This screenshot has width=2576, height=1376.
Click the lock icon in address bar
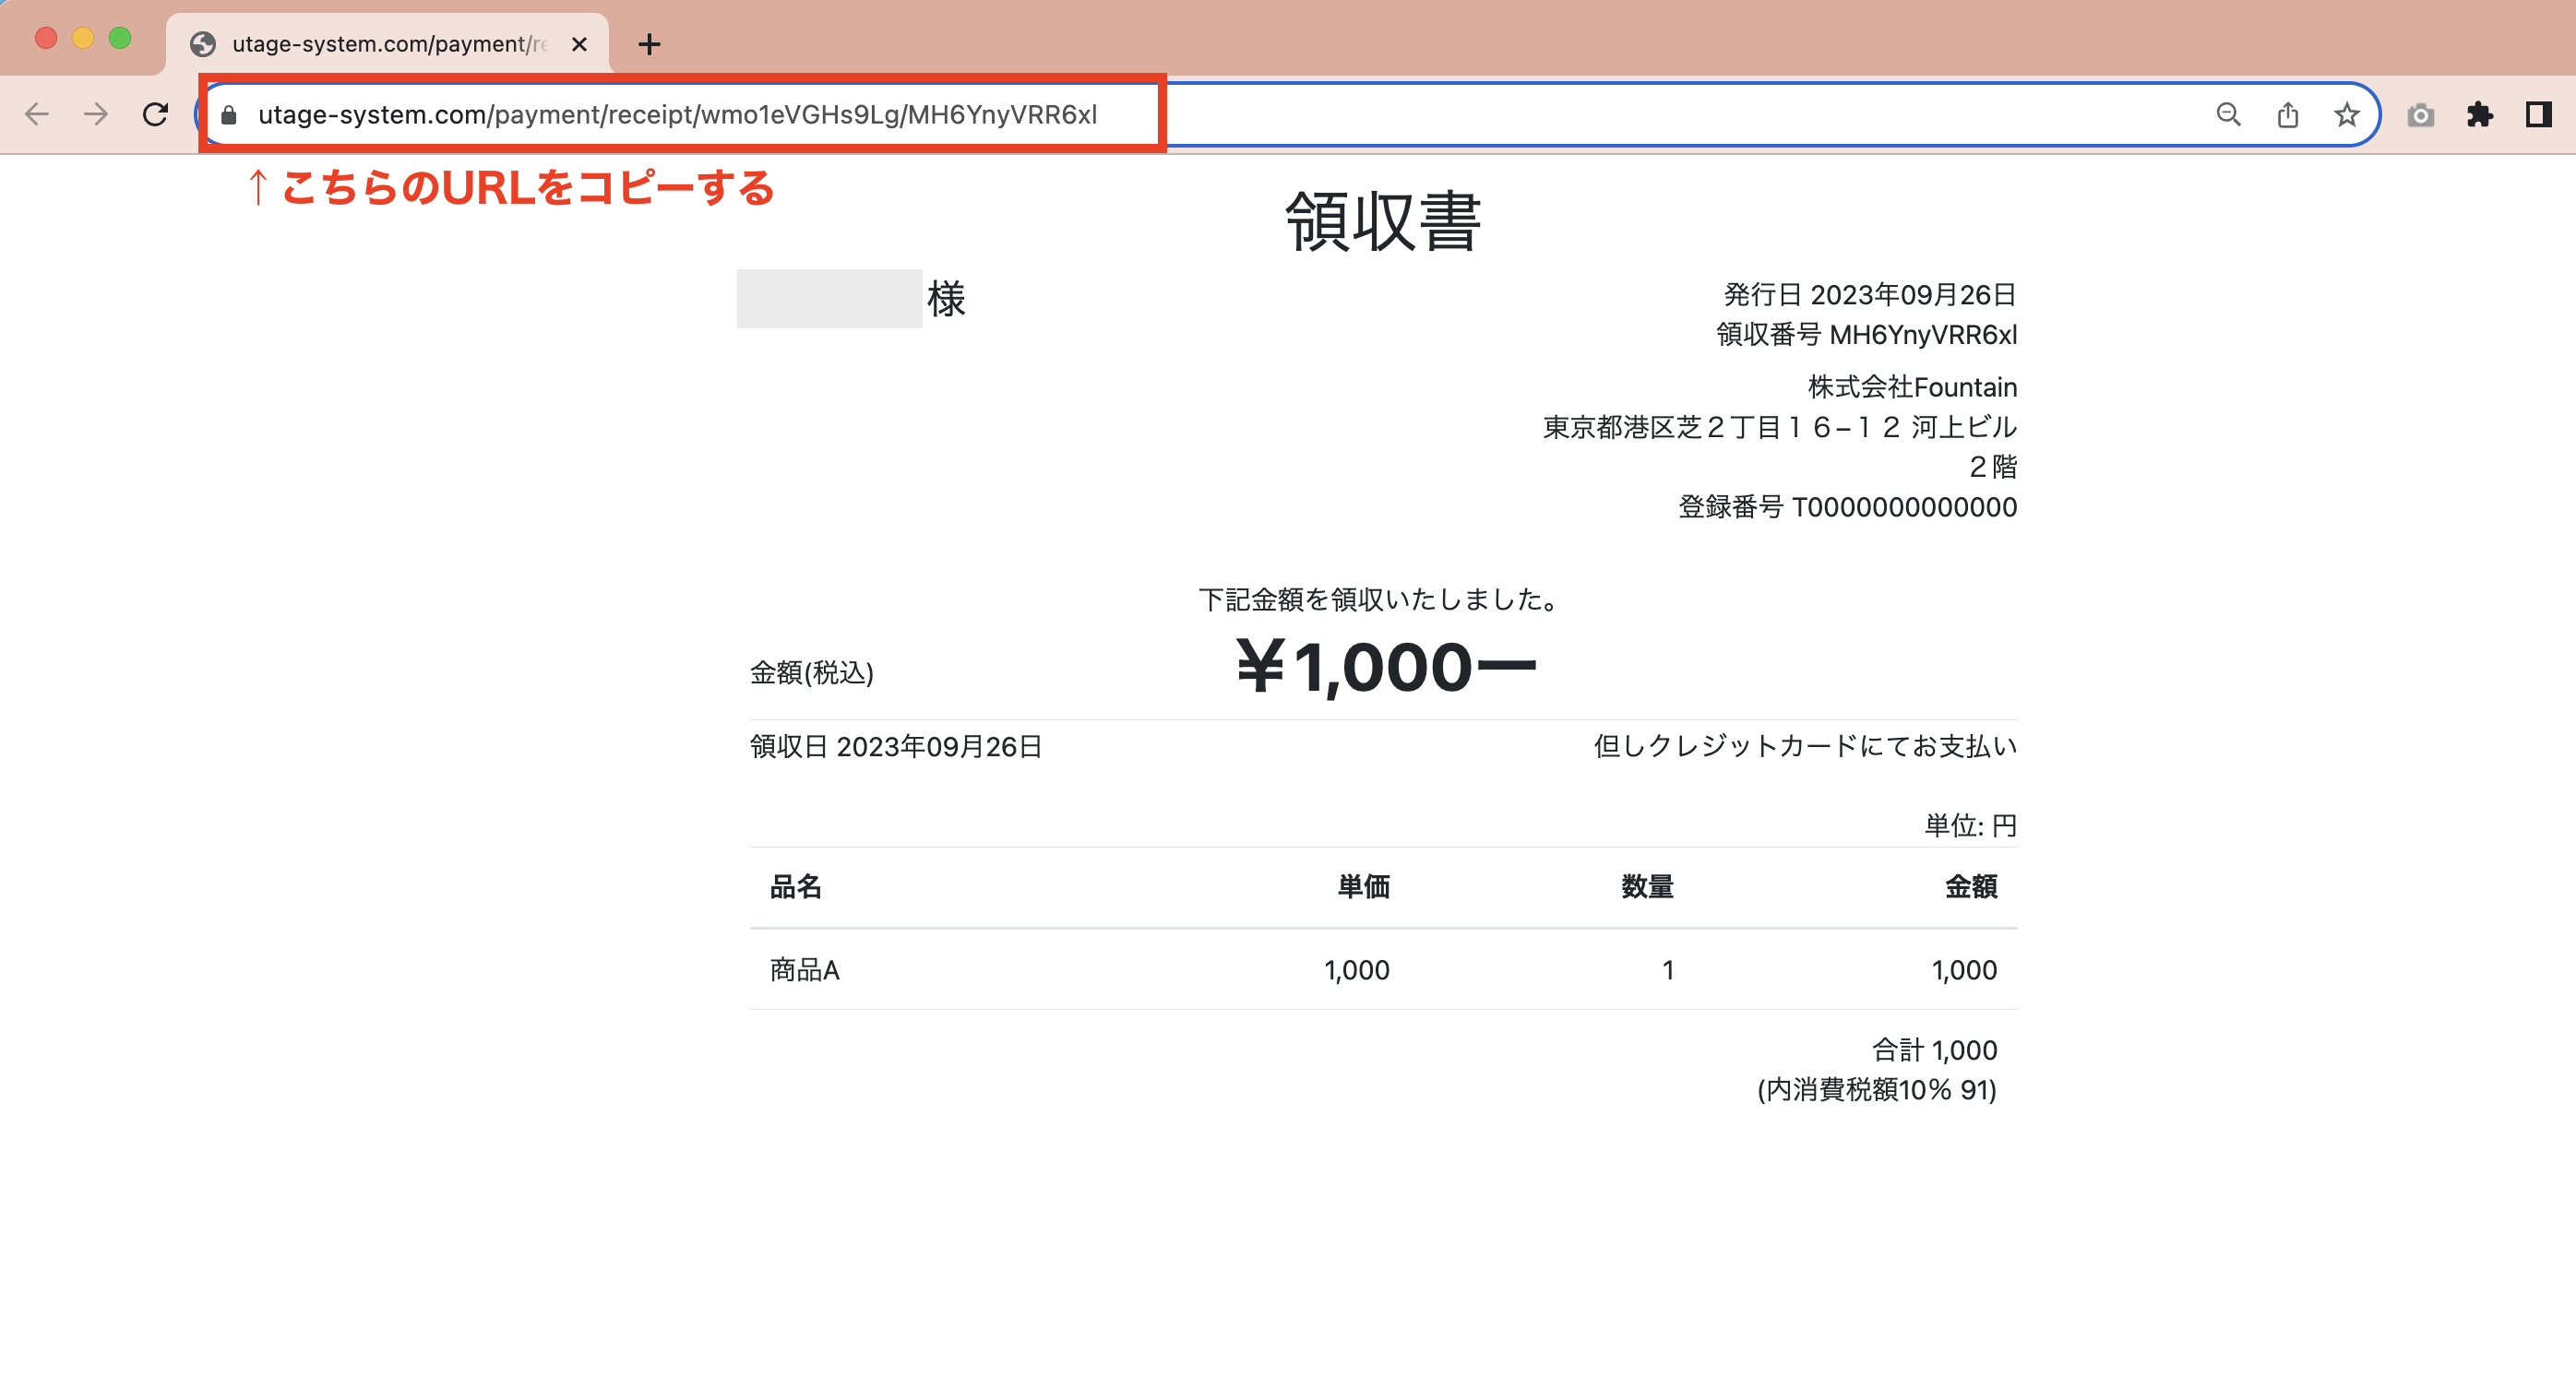pos(229,115)
